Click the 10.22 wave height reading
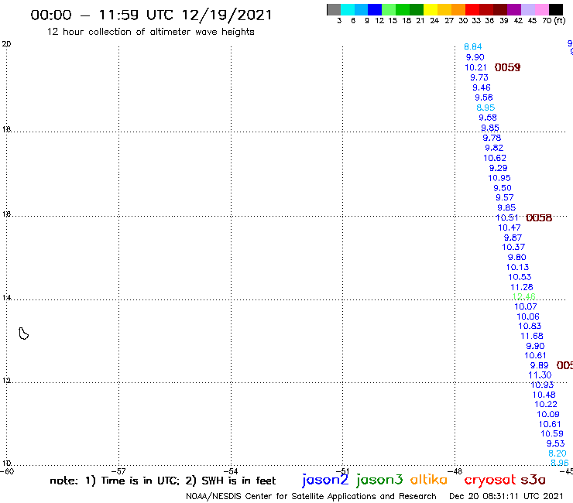The width and height of the screenshot is (573, 503). (x=546, y=405)
